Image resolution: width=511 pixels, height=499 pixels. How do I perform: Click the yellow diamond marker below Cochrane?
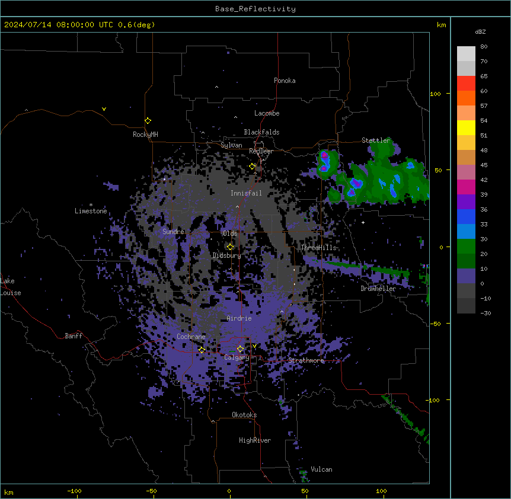[x=202, y=350]
